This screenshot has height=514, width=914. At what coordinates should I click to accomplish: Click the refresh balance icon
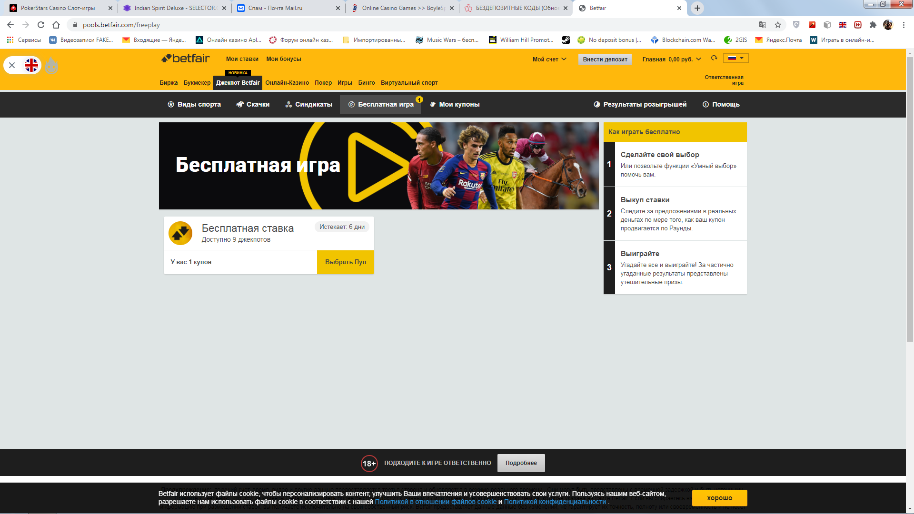point(714,58)
